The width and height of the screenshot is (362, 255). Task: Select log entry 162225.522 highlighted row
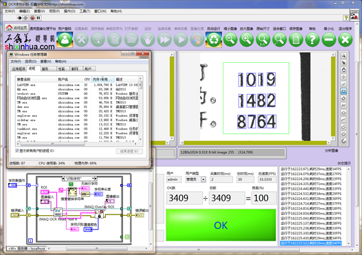(311, 243)
